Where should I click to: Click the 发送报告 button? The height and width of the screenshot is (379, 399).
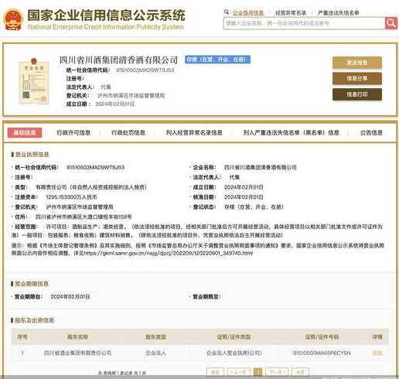pos(357,63)
